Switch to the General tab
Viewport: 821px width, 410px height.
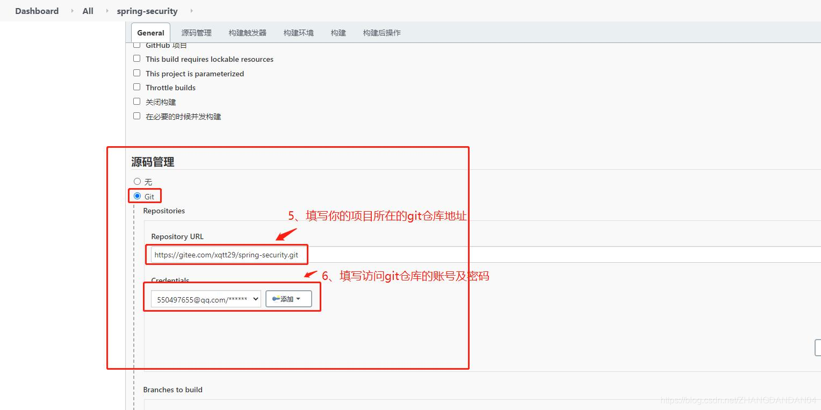click(x=150, y=33)
